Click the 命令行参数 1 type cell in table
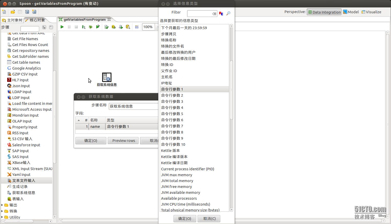 pyautogui.click(x=132, y=127)
